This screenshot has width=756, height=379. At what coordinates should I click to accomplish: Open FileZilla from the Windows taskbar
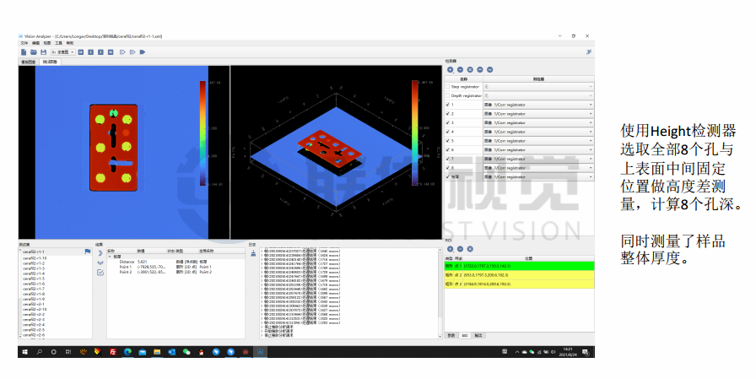coord(113,351)
